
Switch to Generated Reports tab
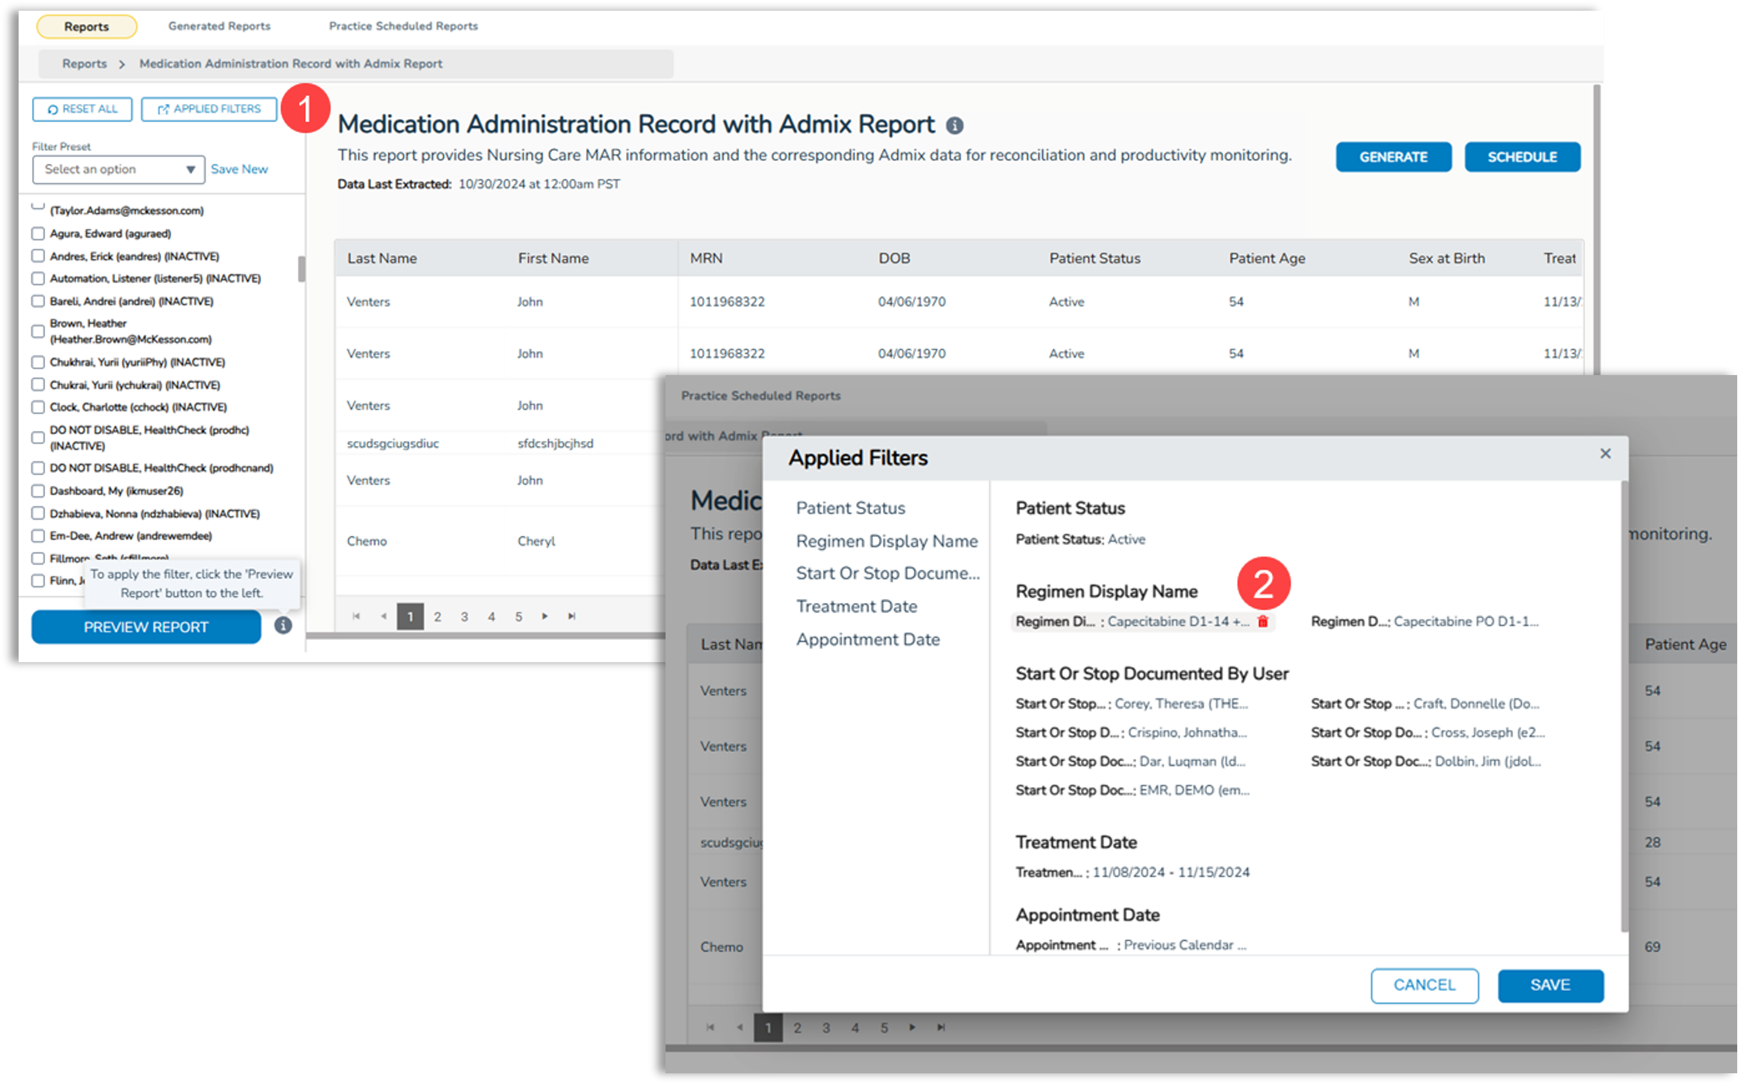(219, 26)
